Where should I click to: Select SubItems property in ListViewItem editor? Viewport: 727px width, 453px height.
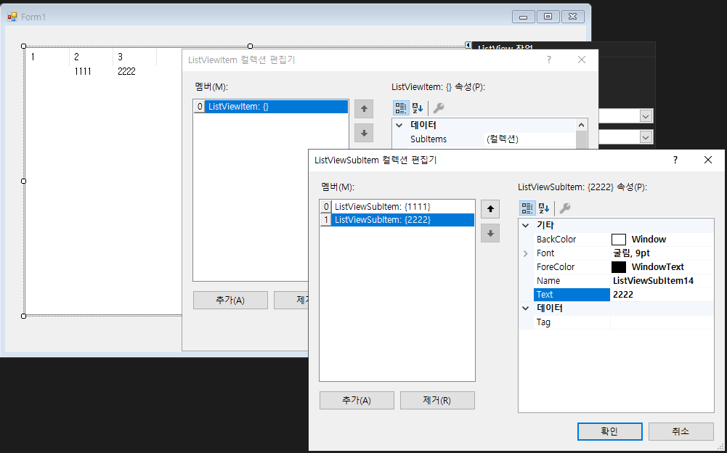coord(429,139)
